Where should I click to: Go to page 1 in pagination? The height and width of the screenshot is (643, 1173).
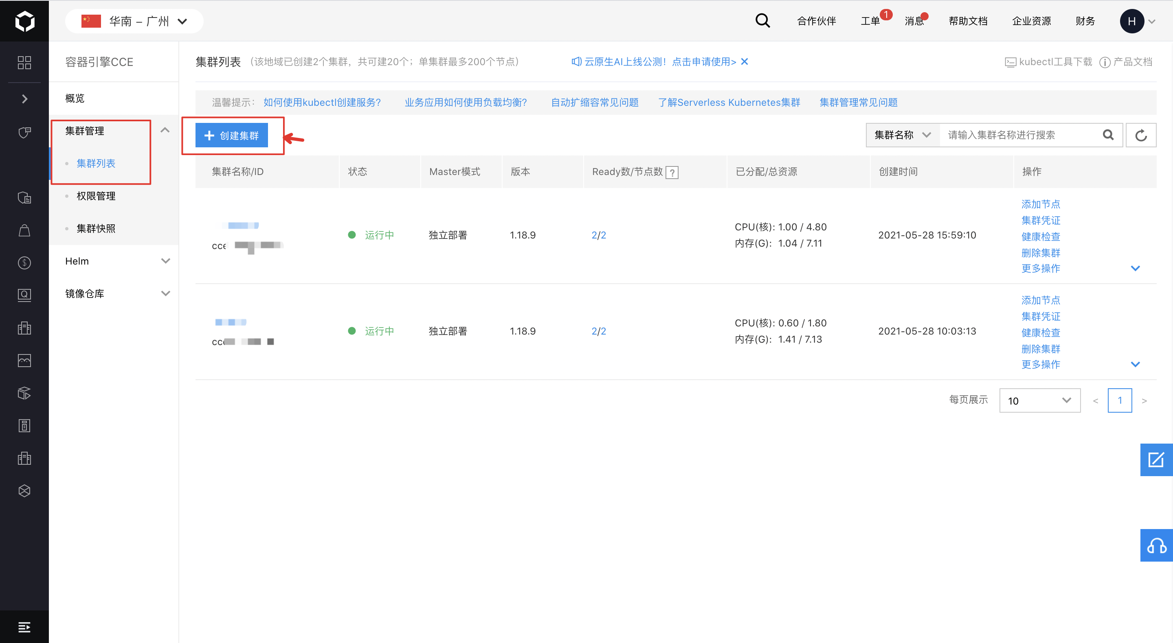[x=1119, y=400]
